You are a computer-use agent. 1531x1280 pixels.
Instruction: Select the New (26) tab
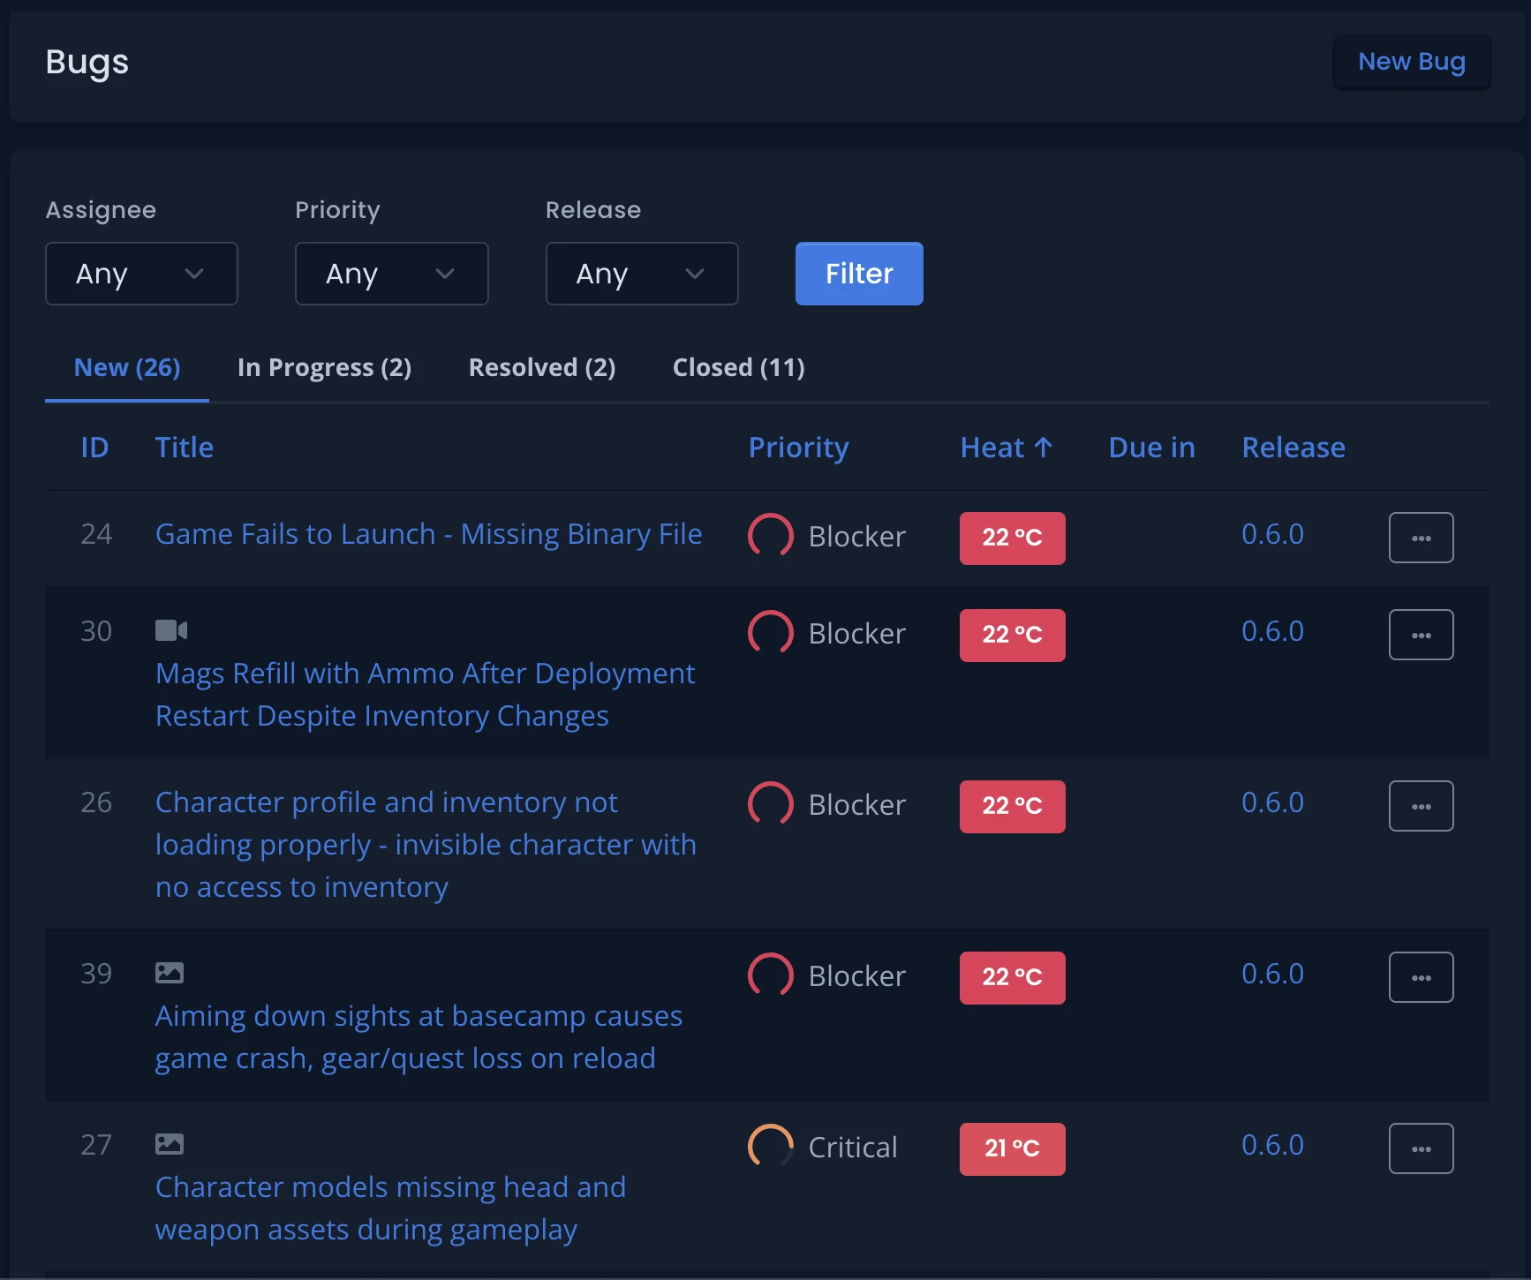(127, 367)
